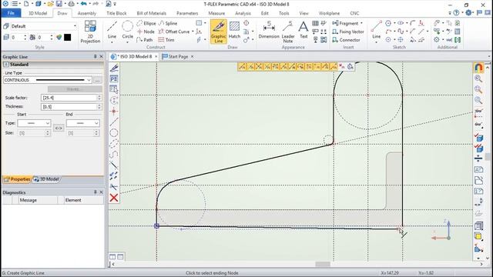Select the circle icon in side toolbar
The image size is (493, 277).
coord(114,133)
